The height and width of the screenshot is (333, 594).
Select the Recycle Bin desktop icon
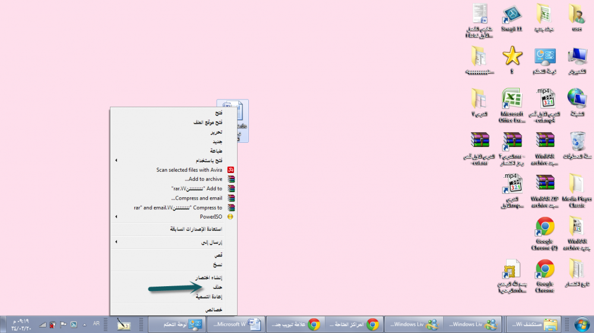click(x=577, y=143)
